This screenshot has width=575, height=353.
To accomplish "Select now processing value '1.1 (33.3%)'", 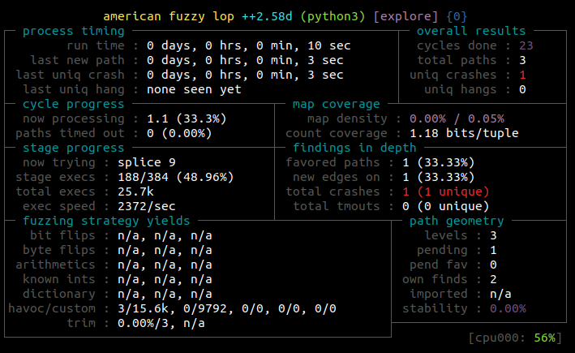I will 187,119.
